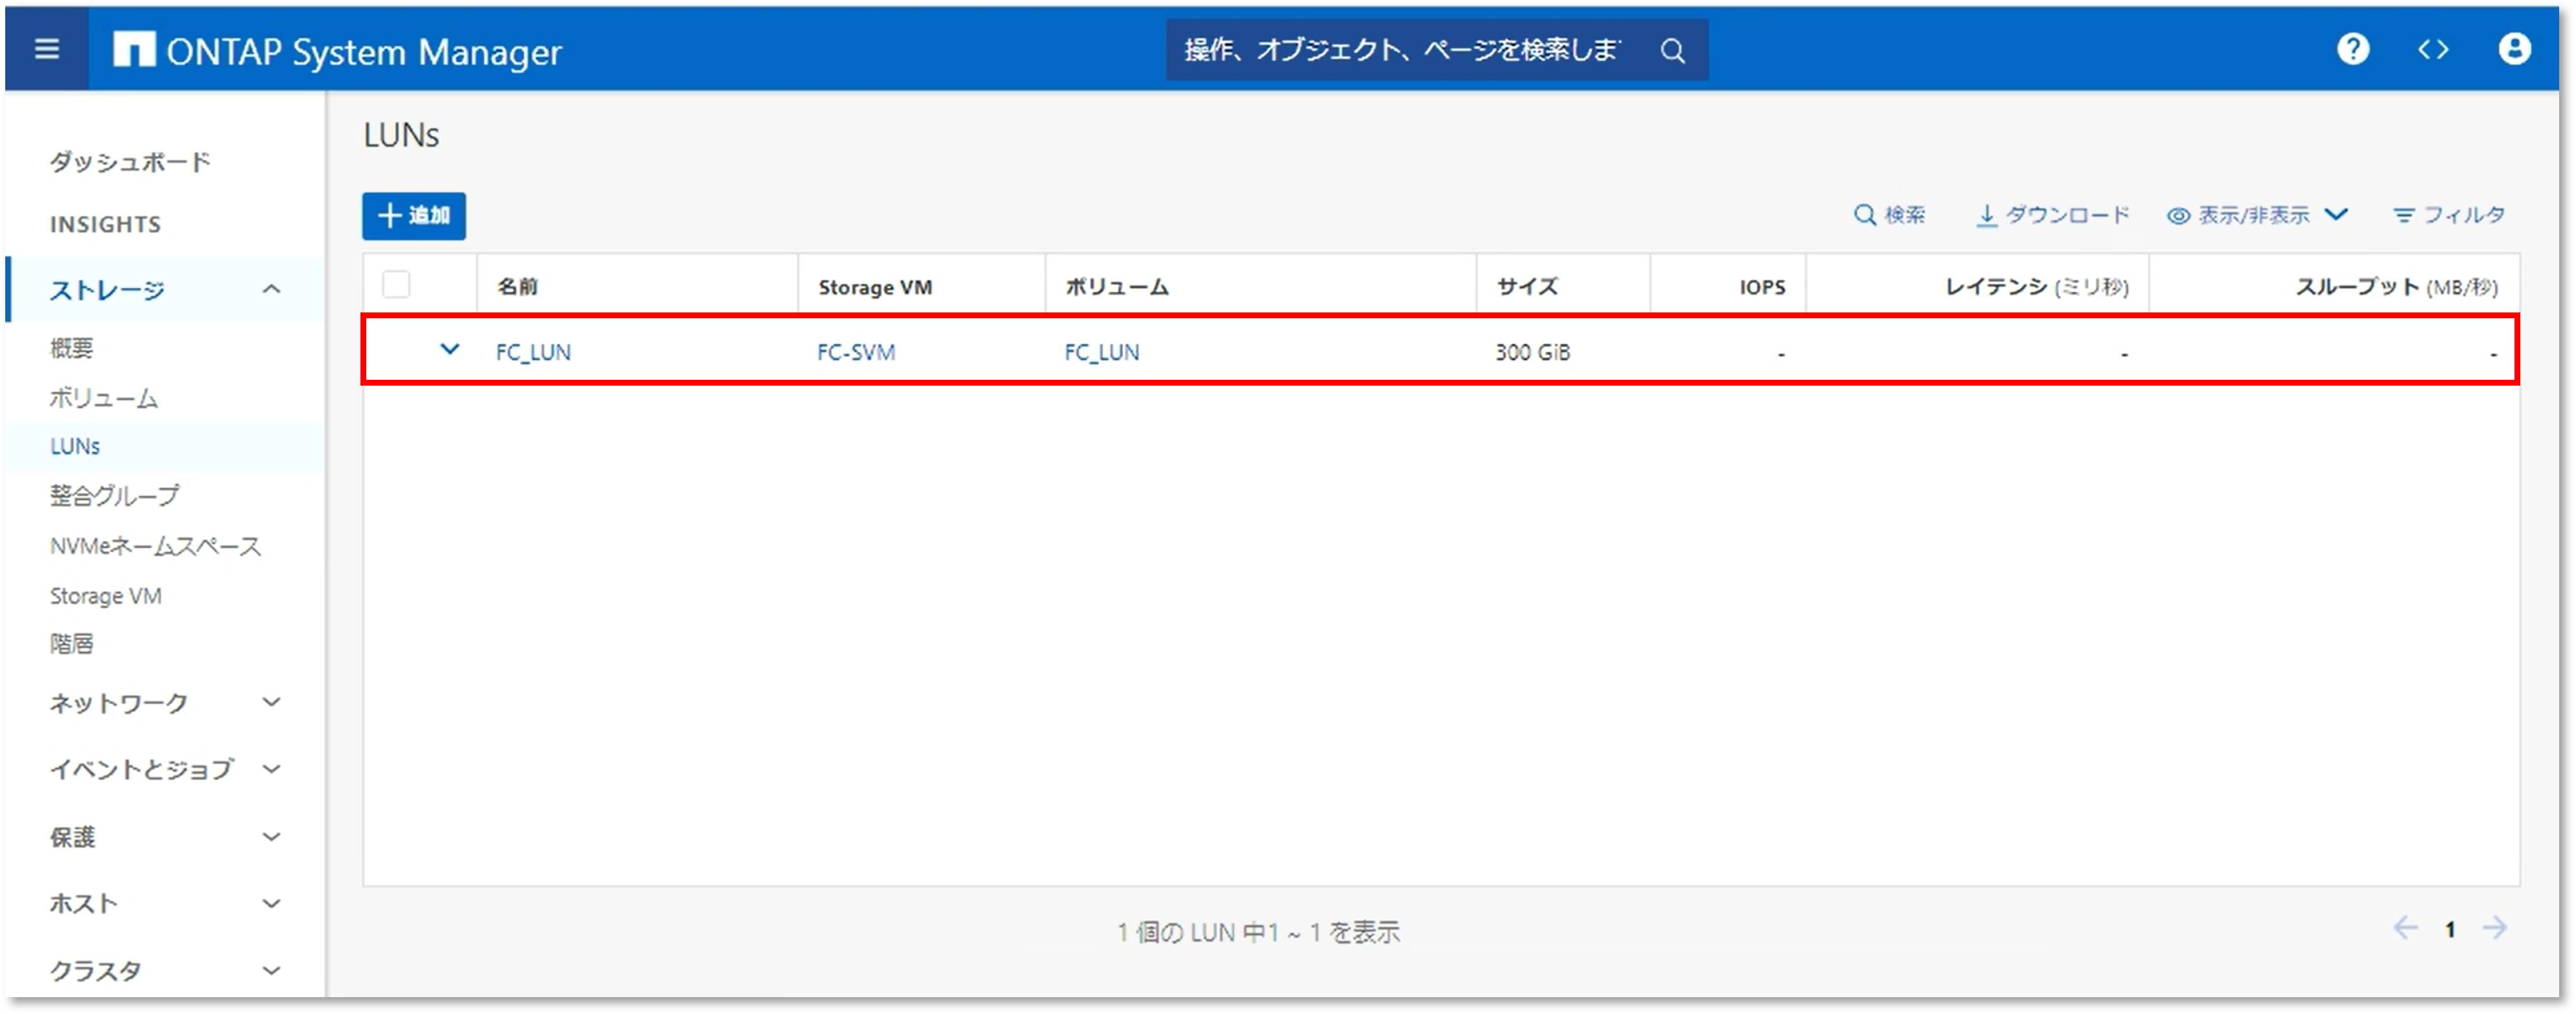Click the NetApp logo icon

coord(134,49)
